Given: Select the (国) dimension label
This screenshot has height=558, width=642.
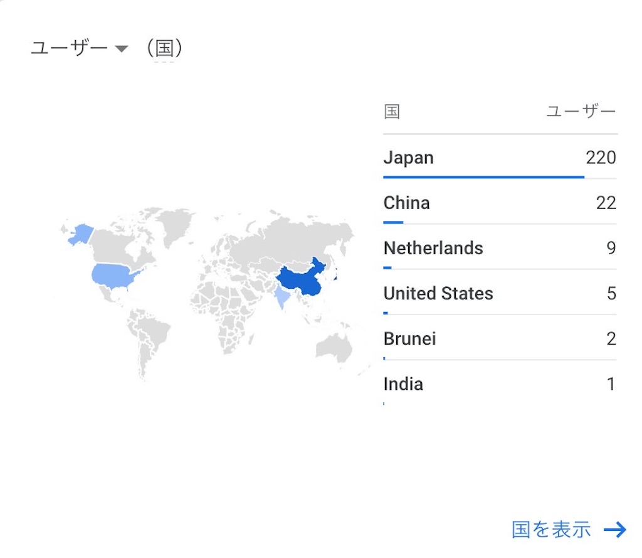Looking at the screenshot, I should click(164, 48).
